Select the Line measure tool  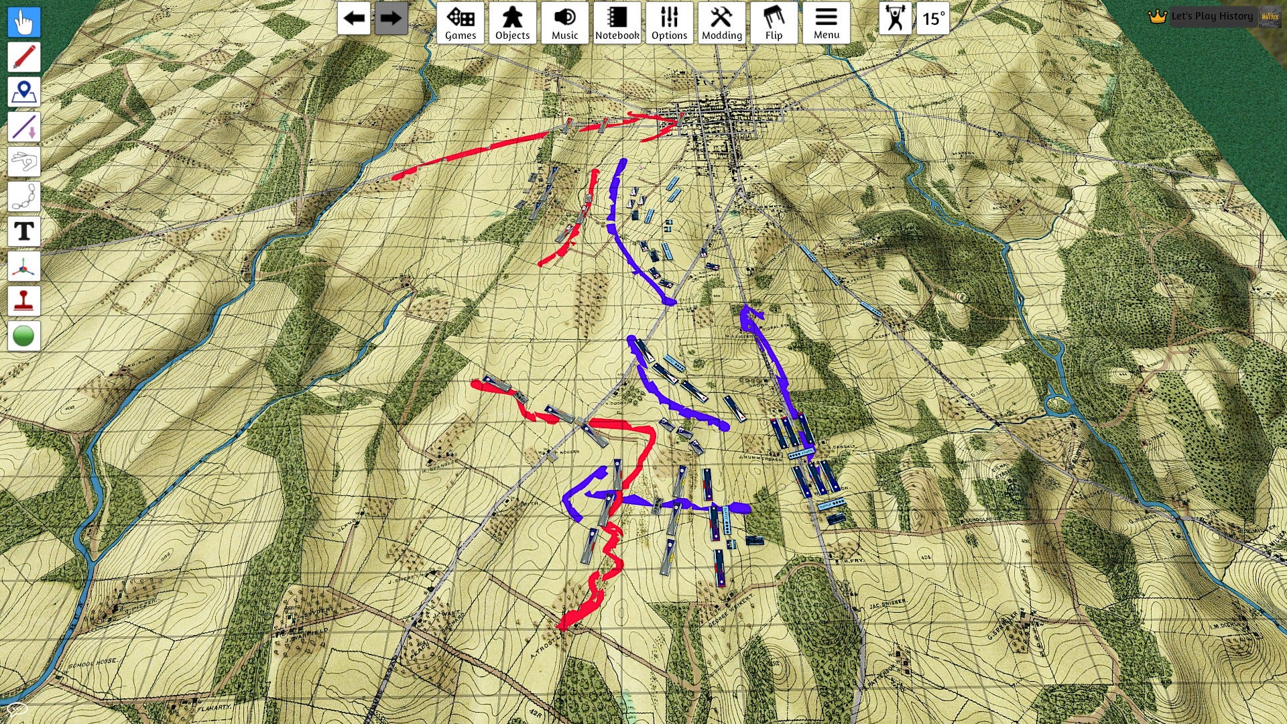[x=24, y=127]
